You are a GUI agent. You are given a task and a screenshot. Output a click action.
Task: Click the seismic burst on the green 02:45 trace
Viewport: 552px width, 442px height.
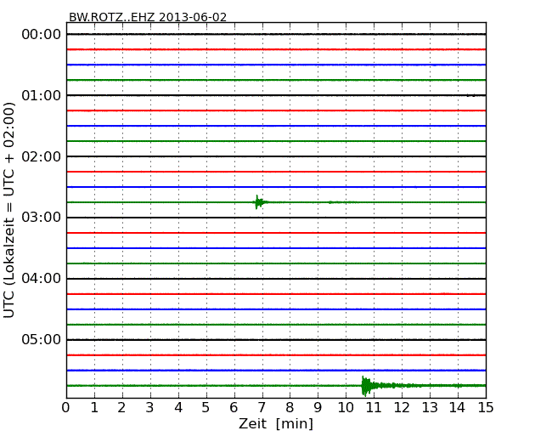[262, 202]
